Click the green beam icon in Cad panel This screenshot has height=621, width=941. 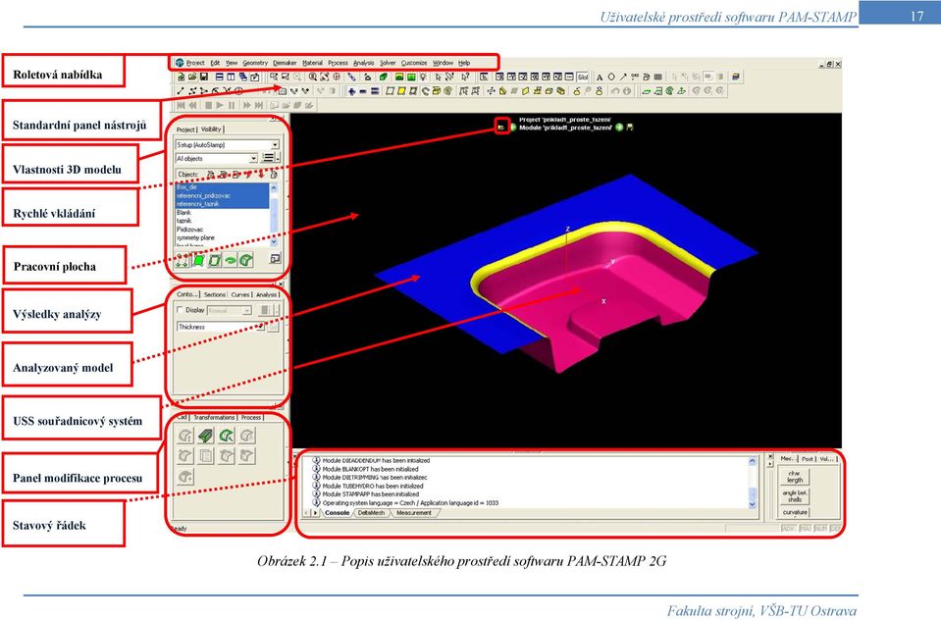tap(205, 436)
